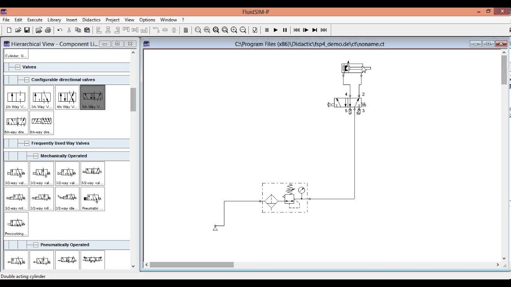Open an existing circuit file
Image resolution: width=511 pixels, height=287 pixels.
[18, 30]
